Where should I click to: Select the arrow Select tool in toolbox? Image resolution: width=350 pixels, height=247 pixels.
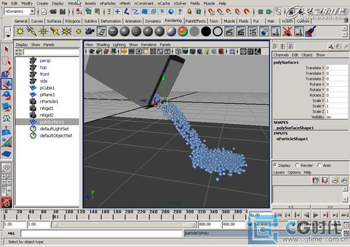[6, 50]
